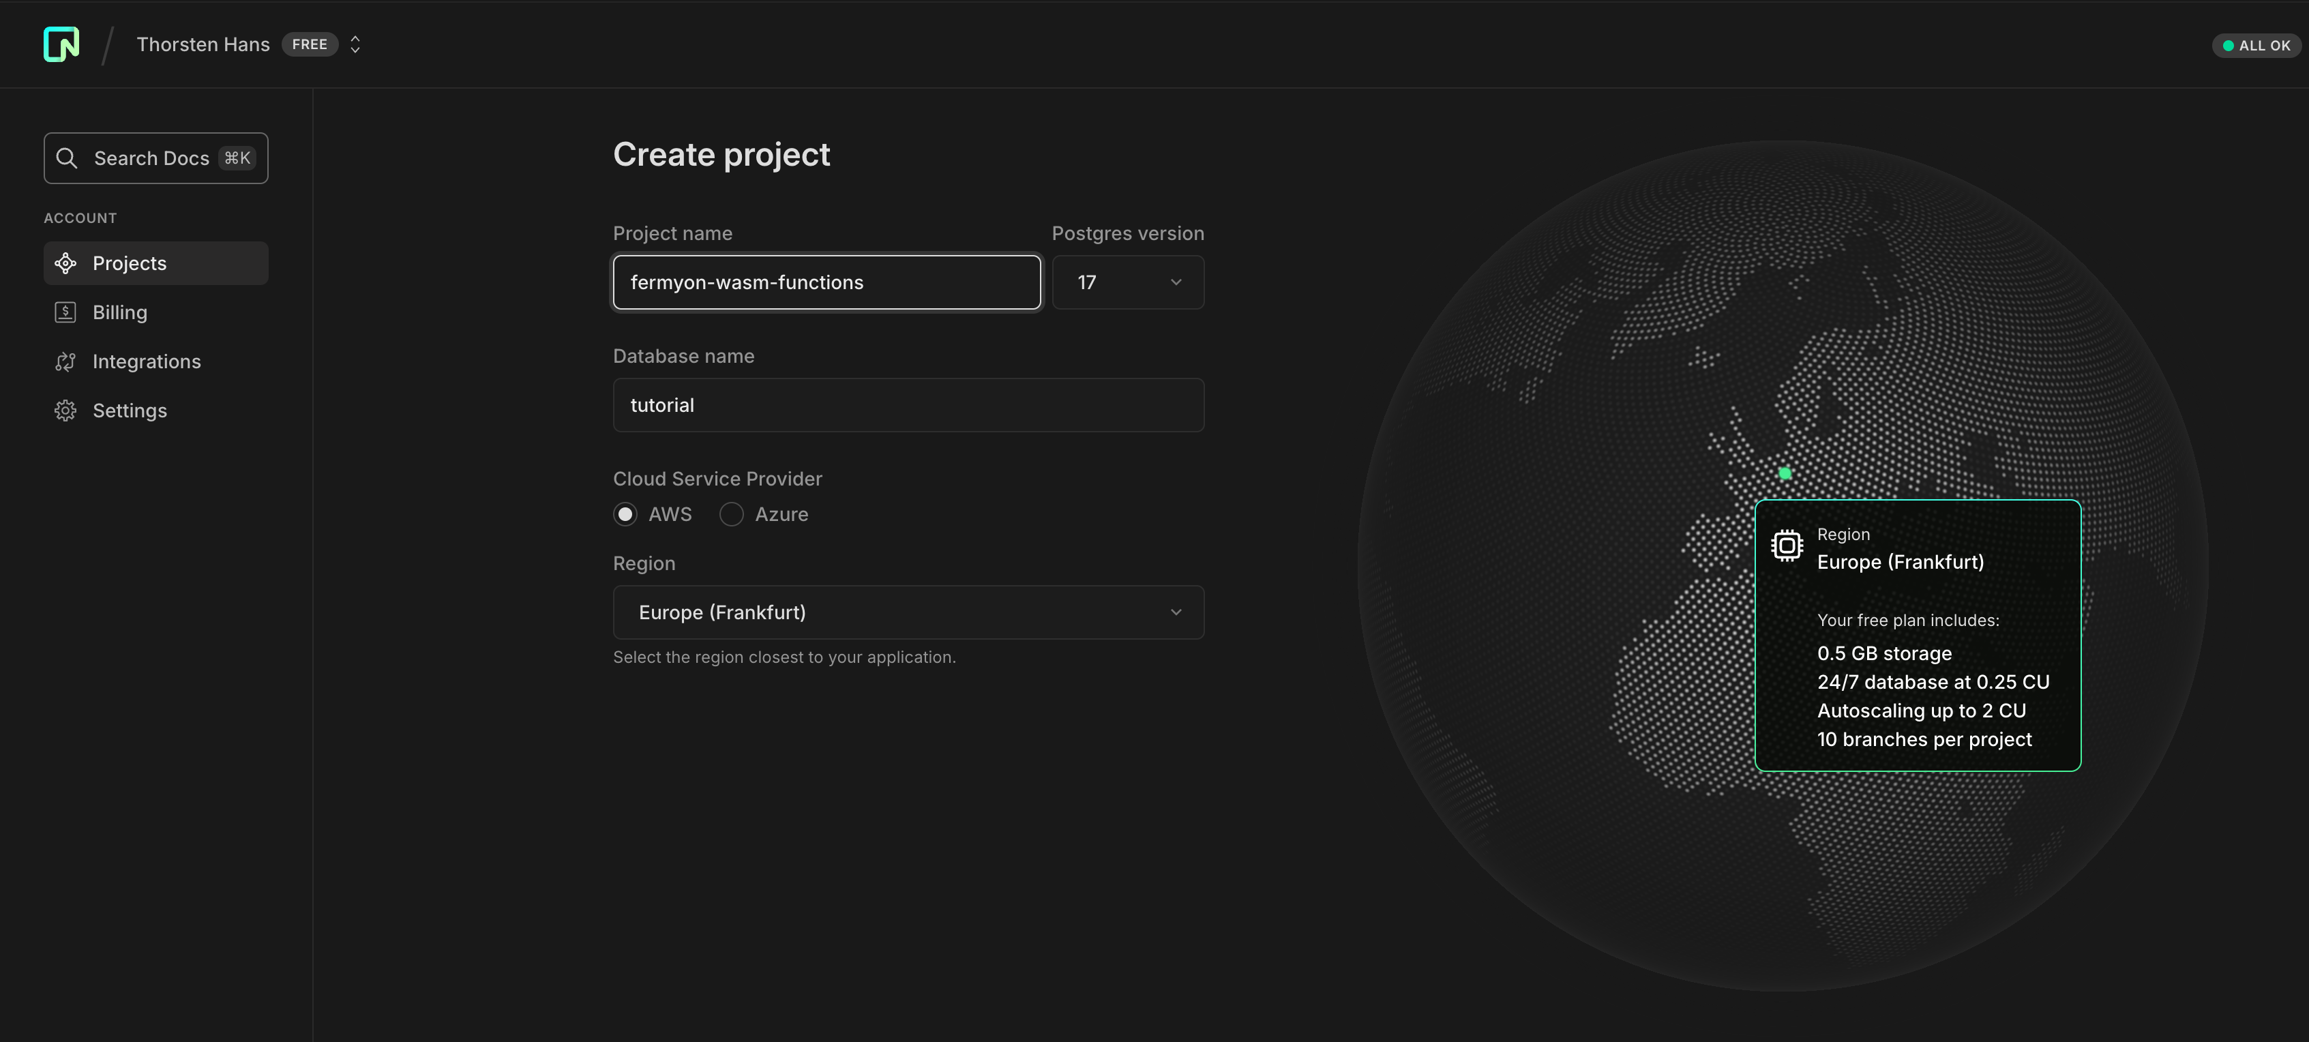The width and height of the screenshot is (2309, 1042).
Task: Expand the Europe (Frankfurt) region dropdown
Action: pyautogui.click(x=908, y=612)
